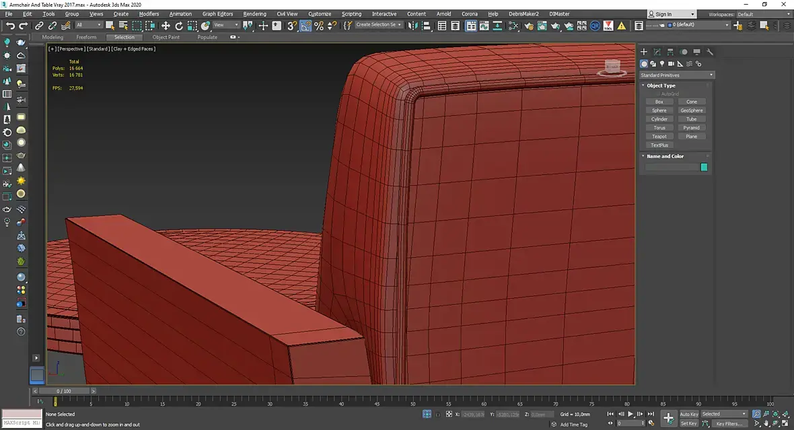Image resolution: width=794 pixels, height=430 pixels.
Task: Toggle Angle Snap in toolbar
Action: click(305, 26)
